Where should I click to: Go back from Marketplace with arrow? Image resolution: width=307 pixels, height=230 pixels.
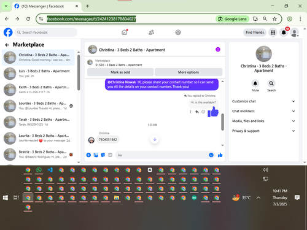click(7, 45)
